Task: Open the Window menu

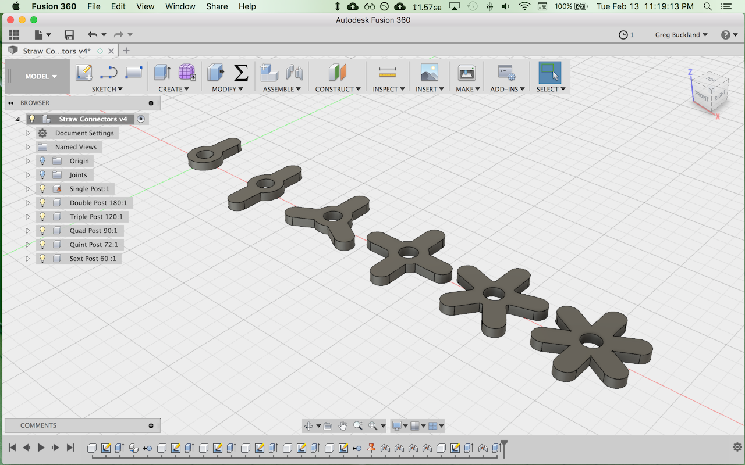Action: tap(180, 6)
